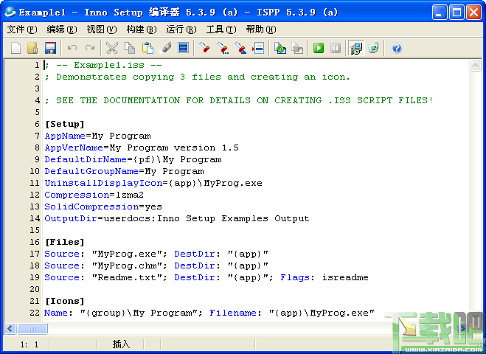
Task: Minimize the Inno Setup window
Action: [440, 13]
